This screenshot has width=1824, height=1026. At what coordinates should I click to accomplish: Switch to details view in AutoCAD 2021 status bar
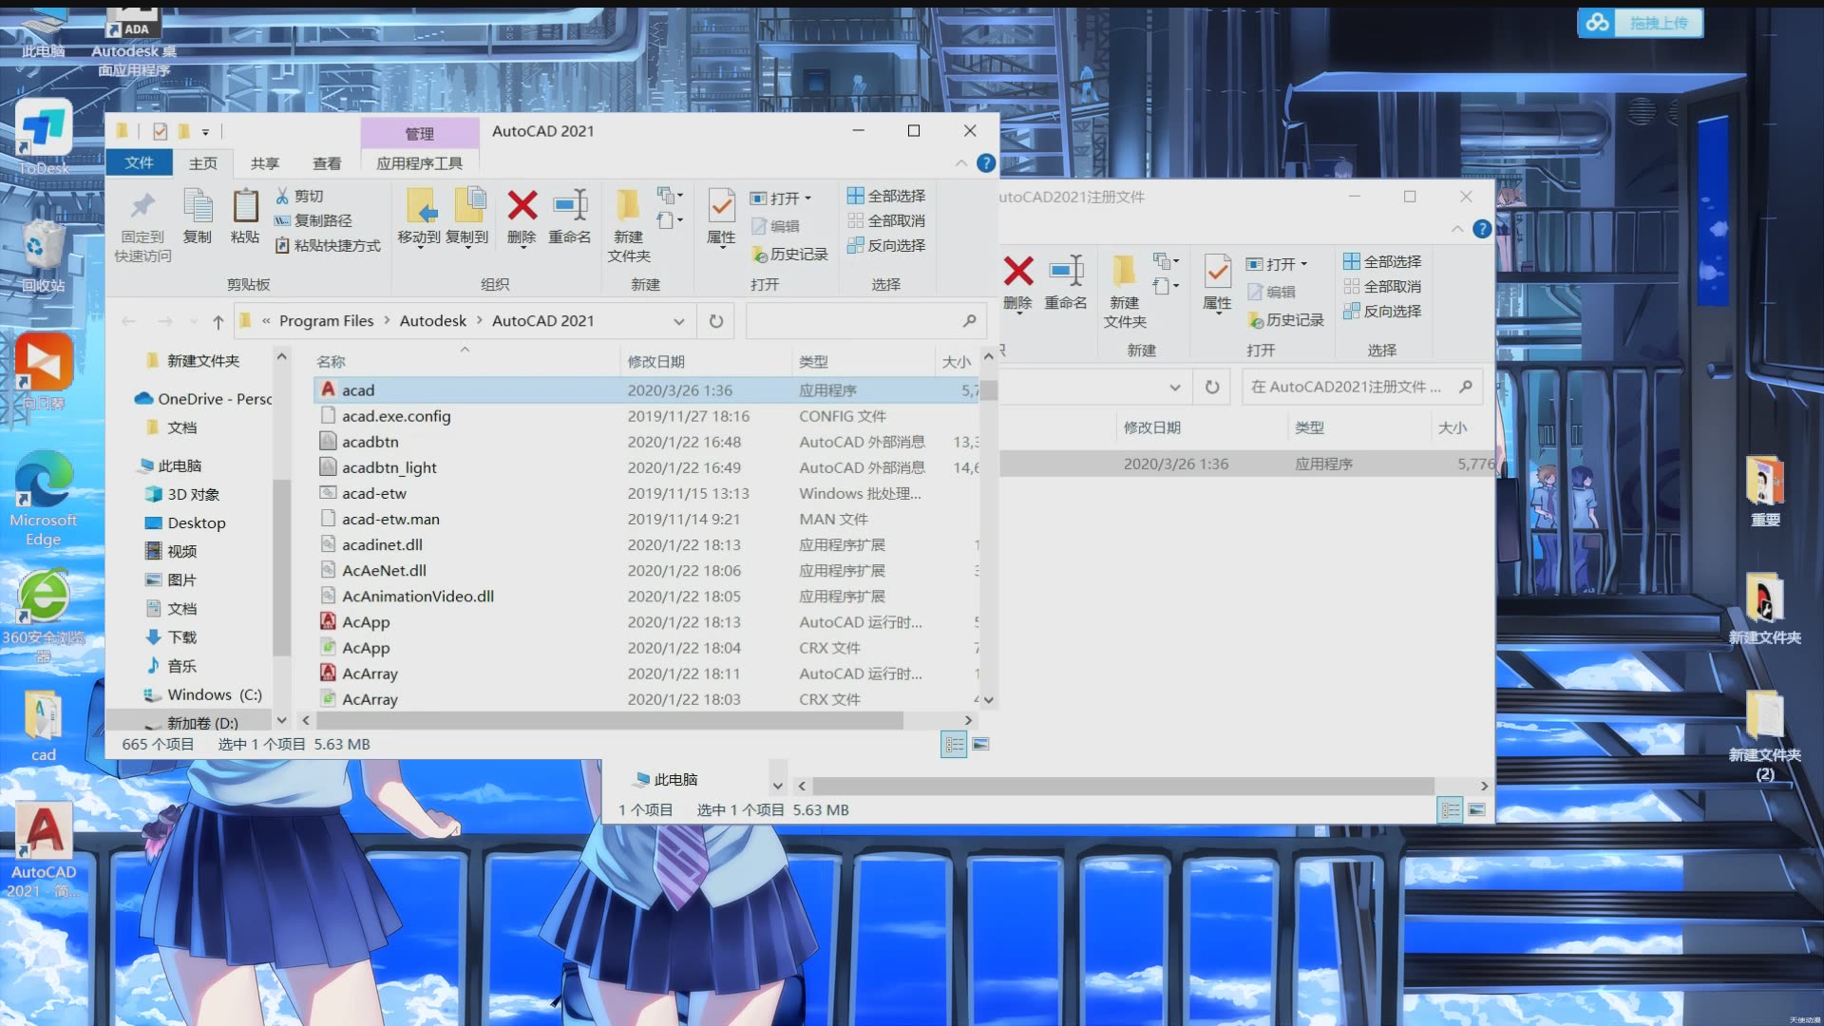click(954, 745)
